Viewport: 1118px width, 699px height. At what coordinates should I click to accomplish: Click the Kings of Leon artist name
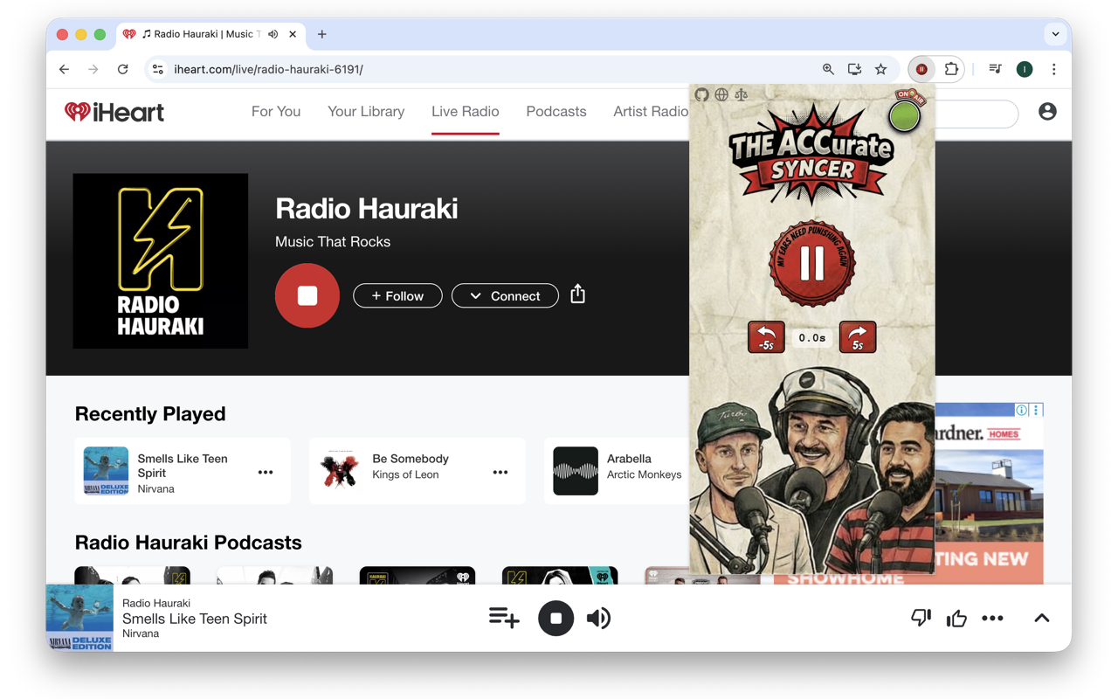[405, 475]
